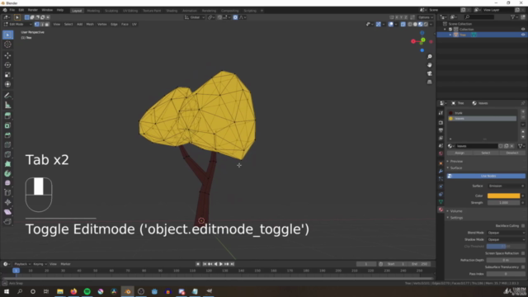
Task: Click the material Deselect button
Action: (511, 153)
